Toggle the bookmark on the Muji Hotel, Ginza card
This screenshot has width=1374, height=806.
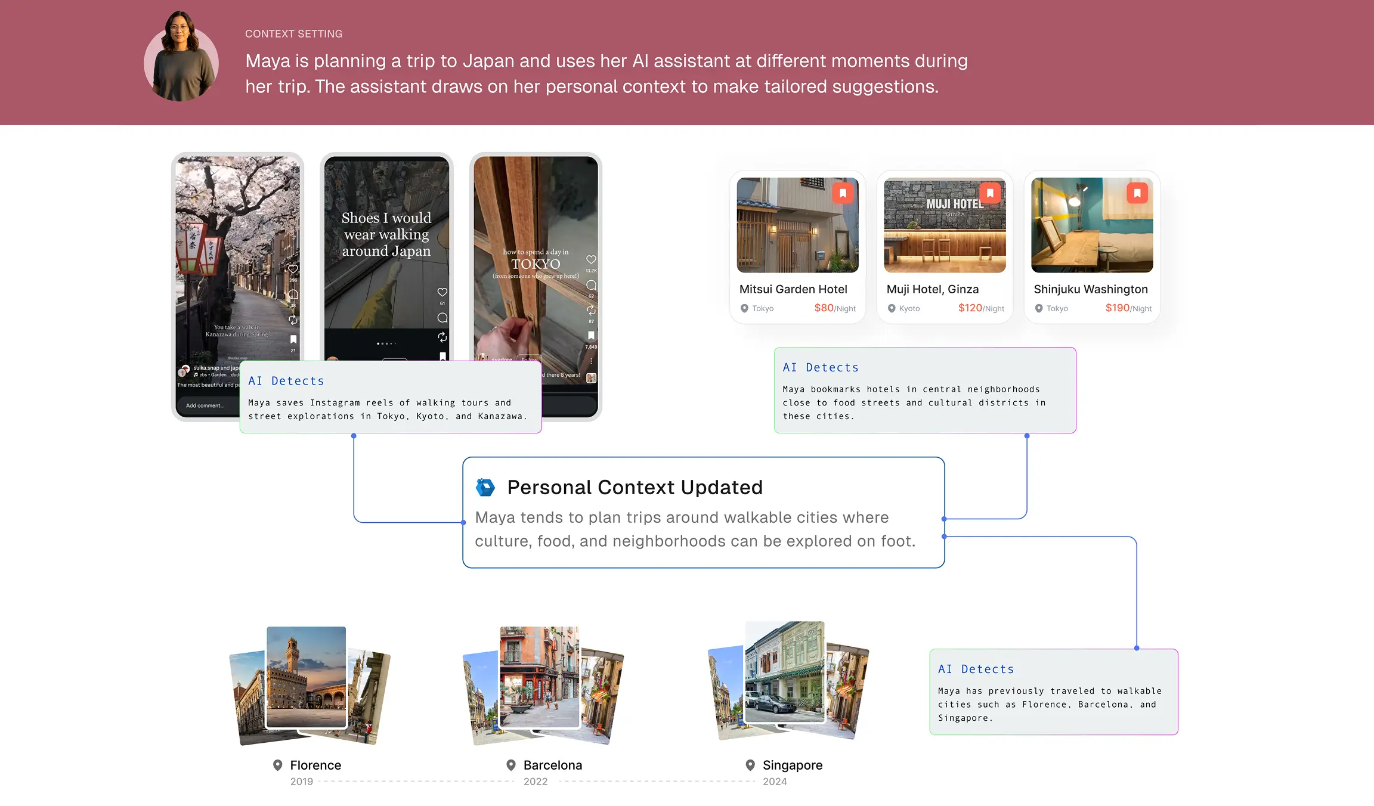[x=990, y=193]
